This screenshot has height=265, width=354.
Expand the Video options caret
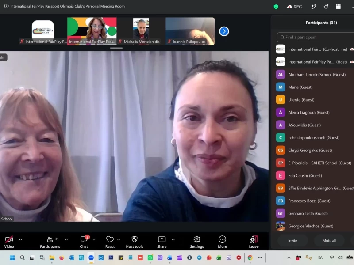click(20, 239)
